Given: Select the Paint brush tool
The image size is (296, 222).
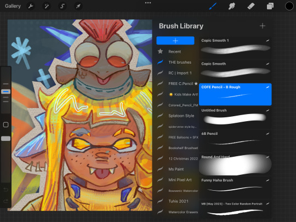Looking at the screenshot, I should pyautogui.click(x=213, y=6).
